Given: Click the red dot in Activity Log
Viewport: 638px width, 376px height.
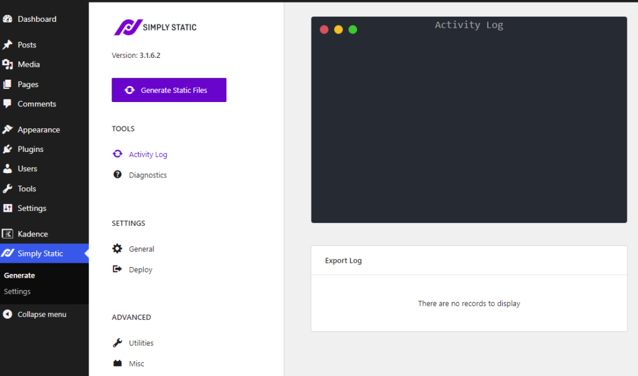Looking at the screenshot, I should click(324, 29).
